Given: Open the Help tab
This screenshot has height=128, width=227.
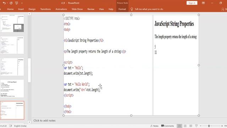Looking at the screenshot, I should [111, 9].
